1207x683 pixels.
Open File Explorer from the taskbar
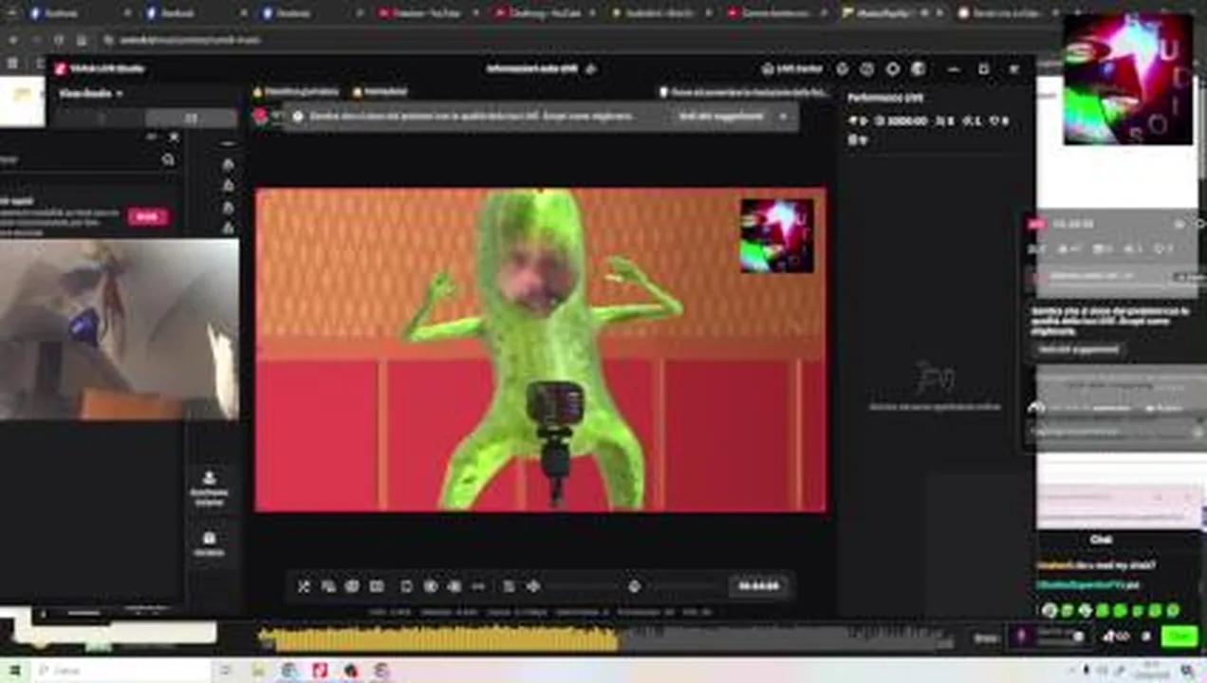(x=258, y=671)
